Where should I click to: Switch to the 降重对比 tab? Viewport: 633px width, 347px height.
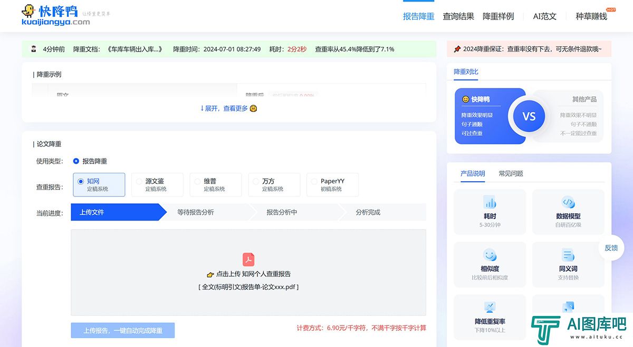point(466,72)
